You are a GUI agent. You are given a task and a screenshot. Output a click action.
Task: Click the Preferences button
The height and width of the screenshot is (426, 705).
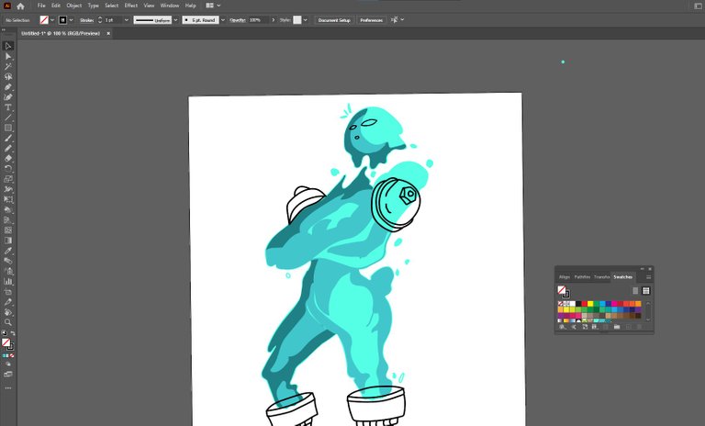tap(372, 20)
